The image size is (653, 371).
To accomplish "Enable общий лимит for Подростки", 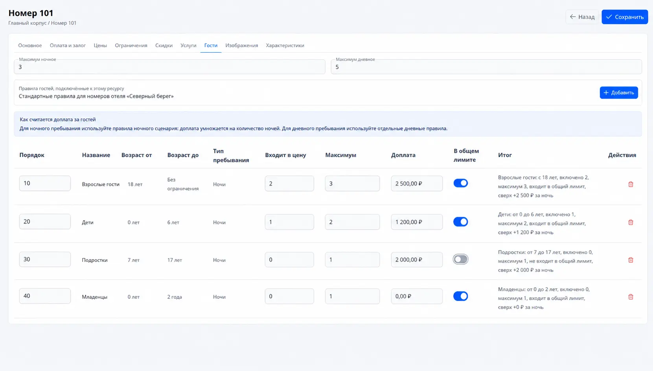I will pyautogui.click(x=460, y=259).
